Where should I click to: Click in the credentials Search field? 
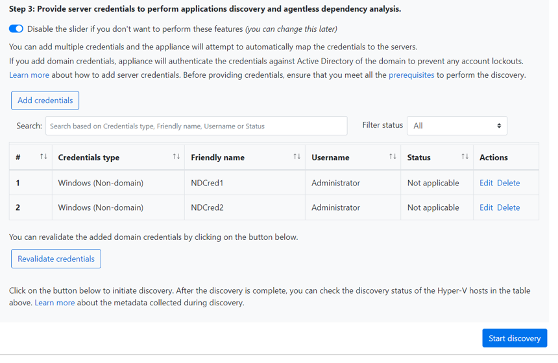[196, 126]
